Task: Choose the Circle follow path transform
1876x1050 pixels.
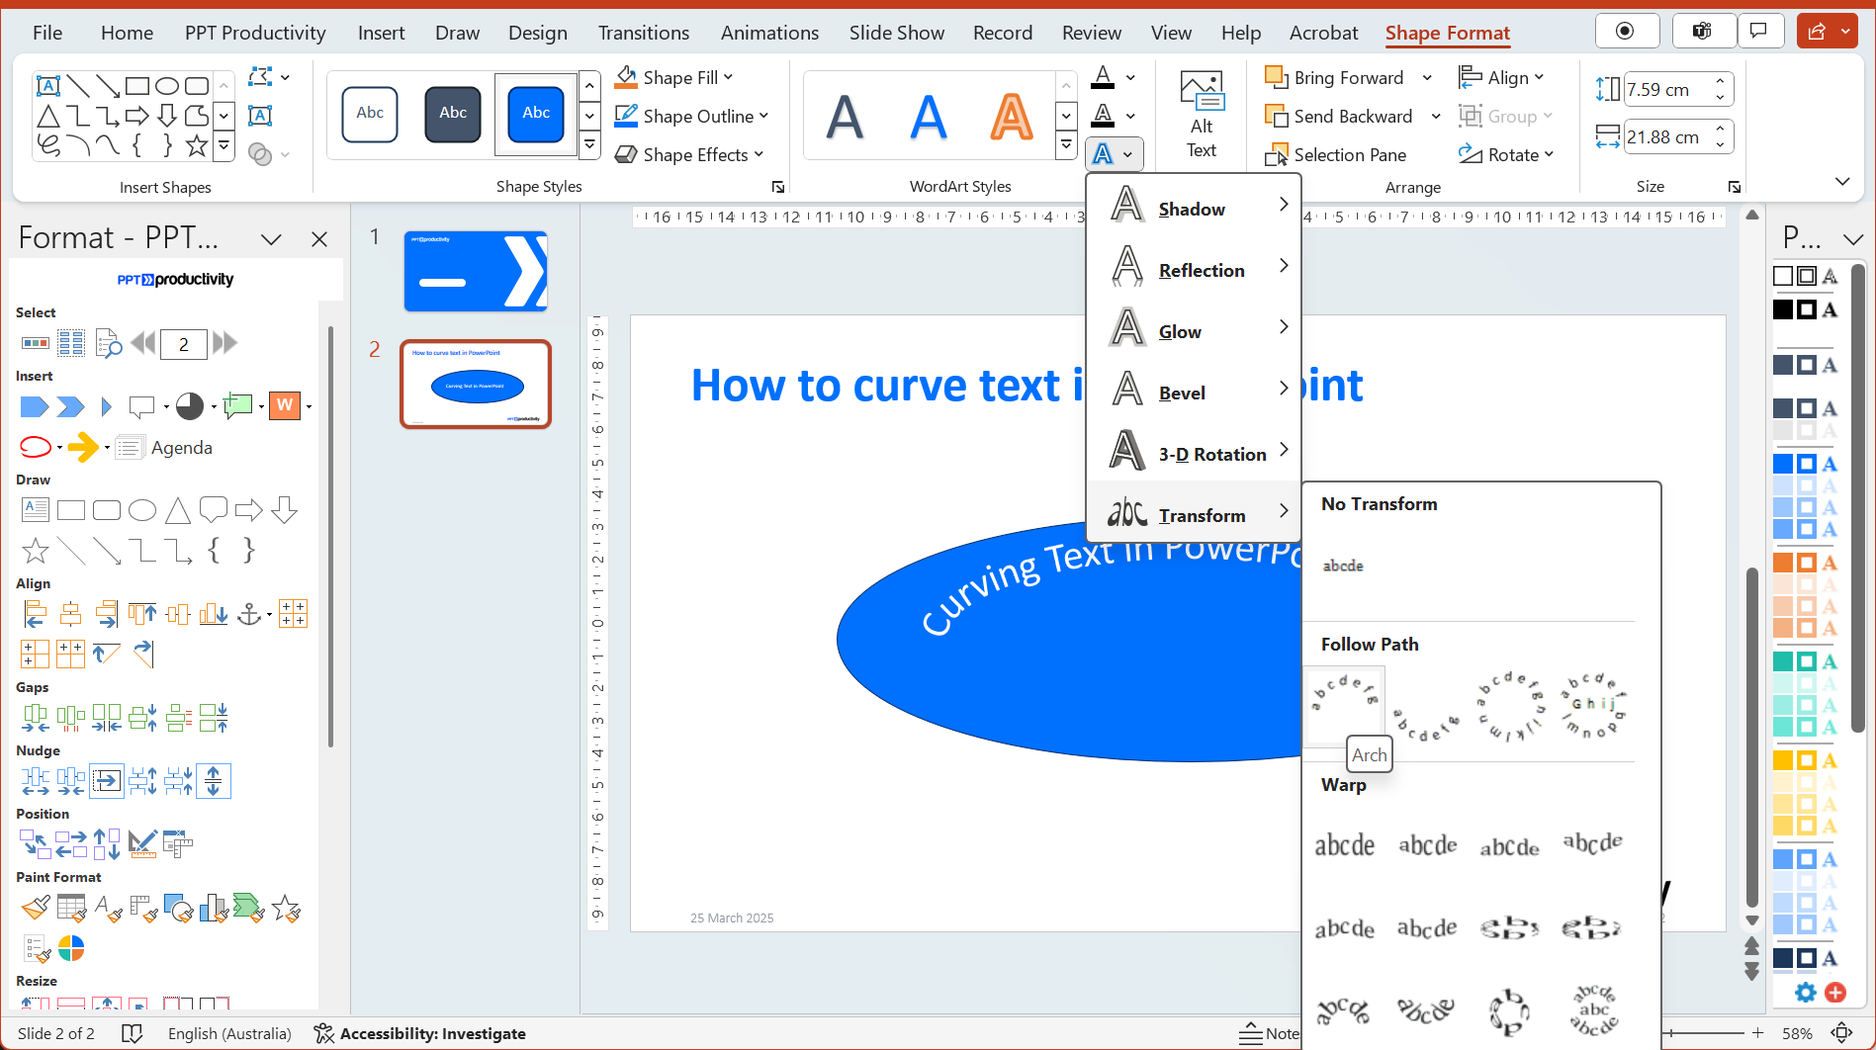Action: coord(1510,705)
